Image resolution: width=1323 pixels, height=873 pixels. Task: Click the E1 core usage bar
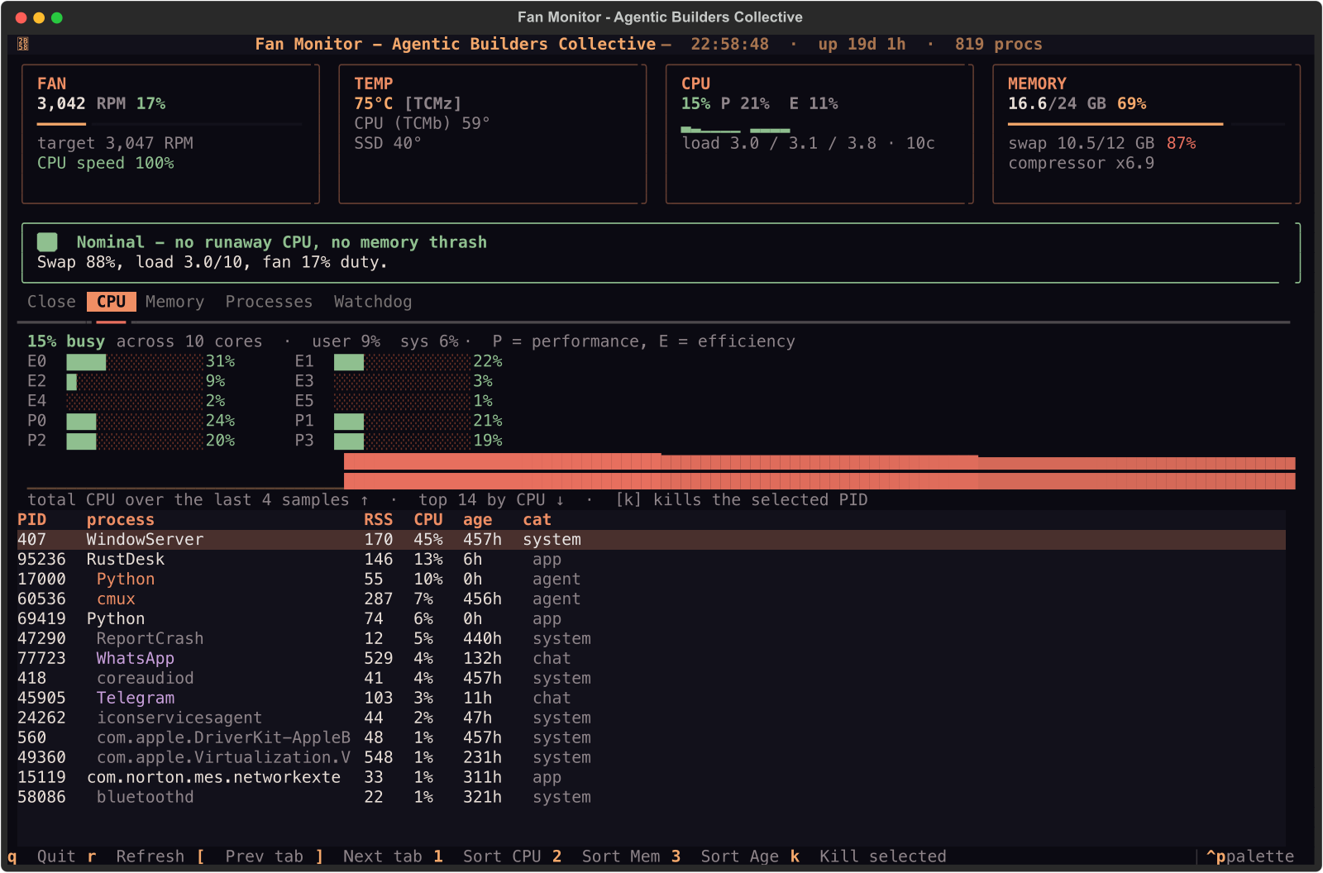(x=402, y=361)
